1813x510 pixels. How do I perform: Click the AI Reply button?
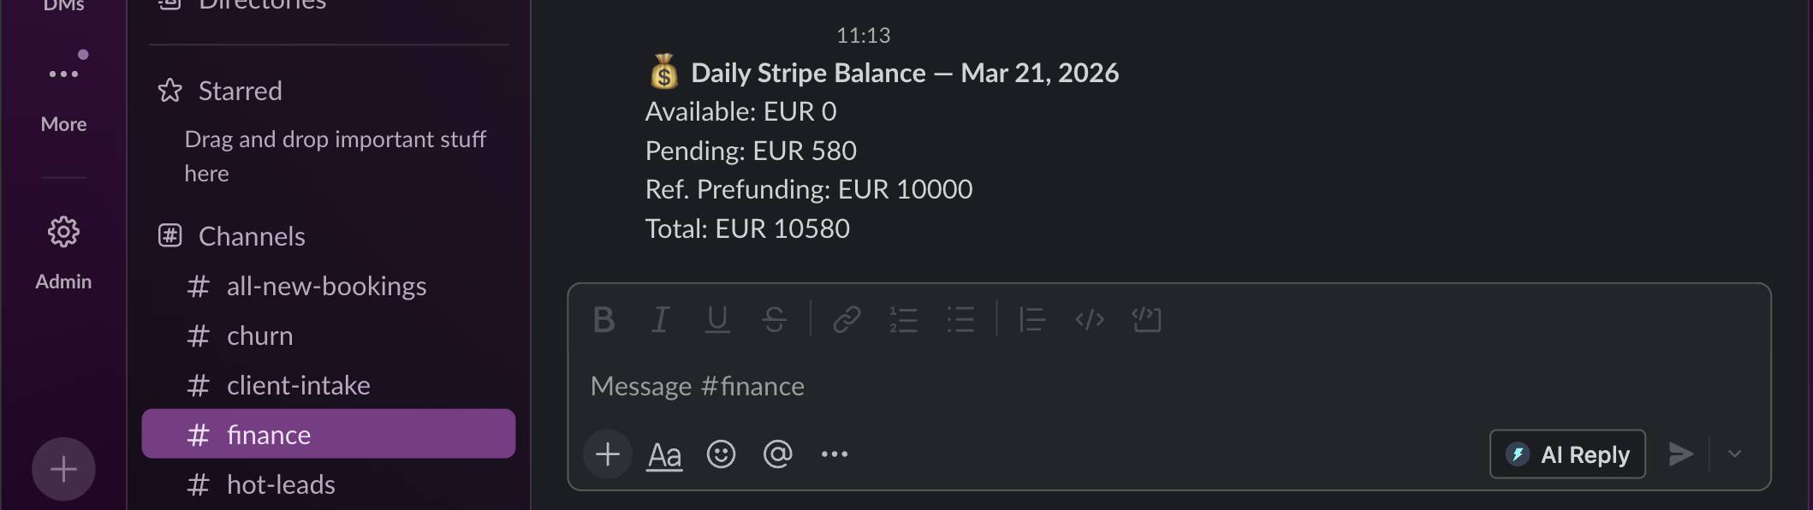(x=1566, y=454)
